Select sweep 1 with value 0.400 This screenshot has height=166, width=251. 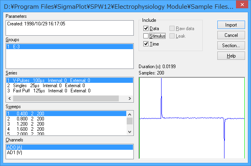click(x=66, y=114)
